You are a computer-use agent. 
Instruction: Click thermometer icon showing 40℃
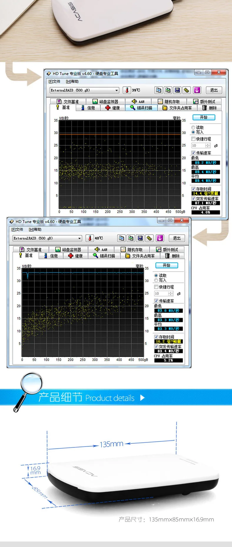pos(90,238)
